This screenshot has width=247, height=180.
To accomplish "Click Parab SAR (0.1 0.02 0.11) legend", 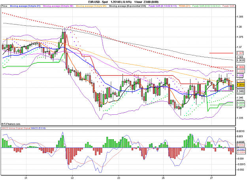I will 162,6.
